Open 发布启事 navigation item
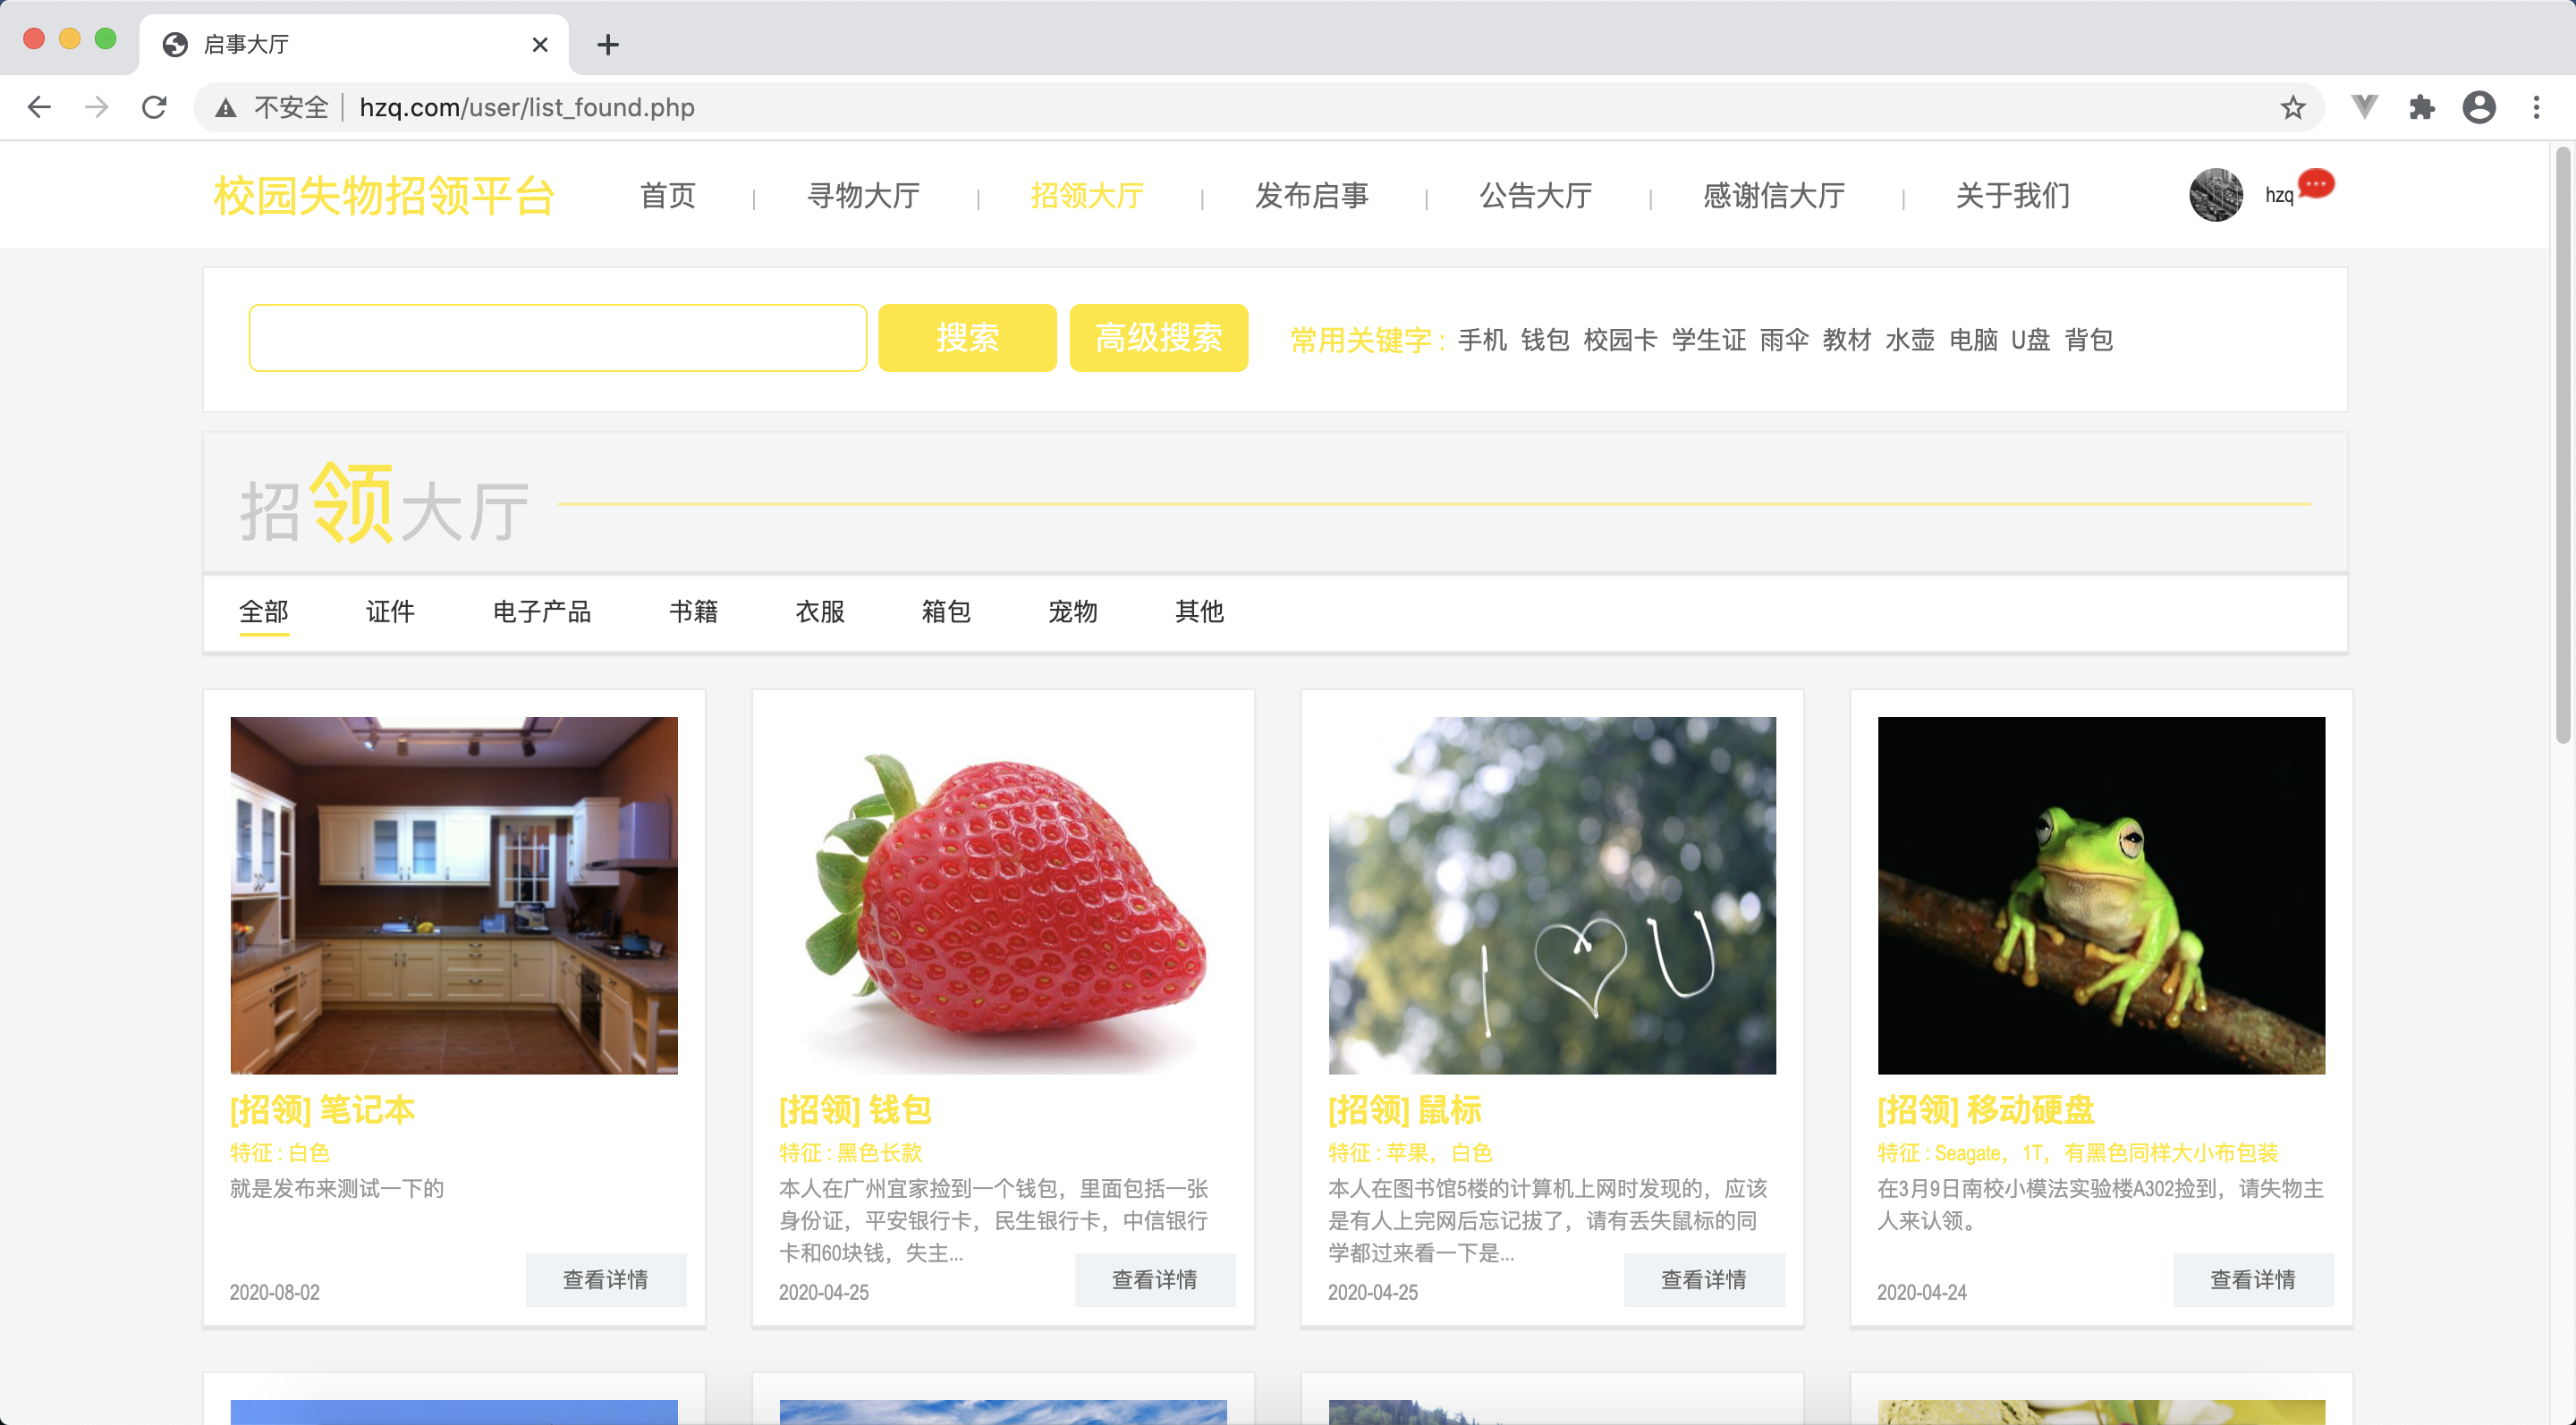Image resolution: width=2576 pixels, height=1425 pixels. point(1311,196)
